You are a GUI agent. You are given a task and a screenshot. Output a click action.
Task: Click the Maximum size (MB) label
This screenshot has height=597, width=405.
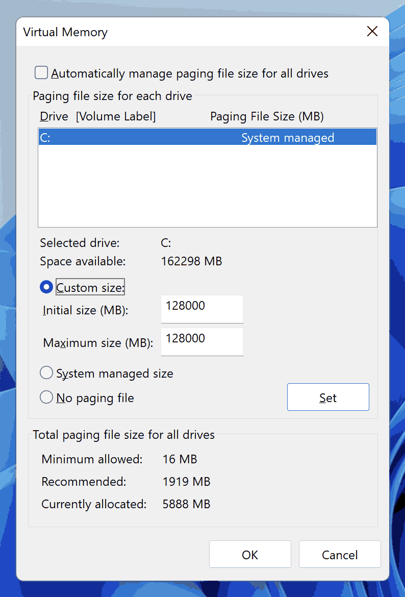click(98, 343)
